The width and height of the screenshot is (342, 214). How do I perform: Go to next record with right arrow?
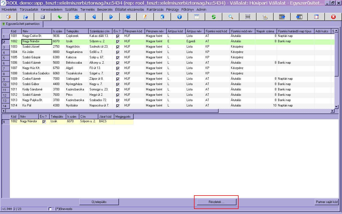[111, 17]
